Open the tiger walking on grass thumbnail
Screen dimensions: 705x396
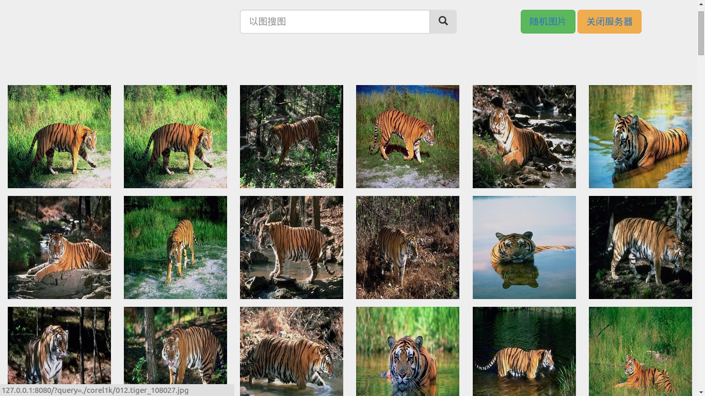59,136
